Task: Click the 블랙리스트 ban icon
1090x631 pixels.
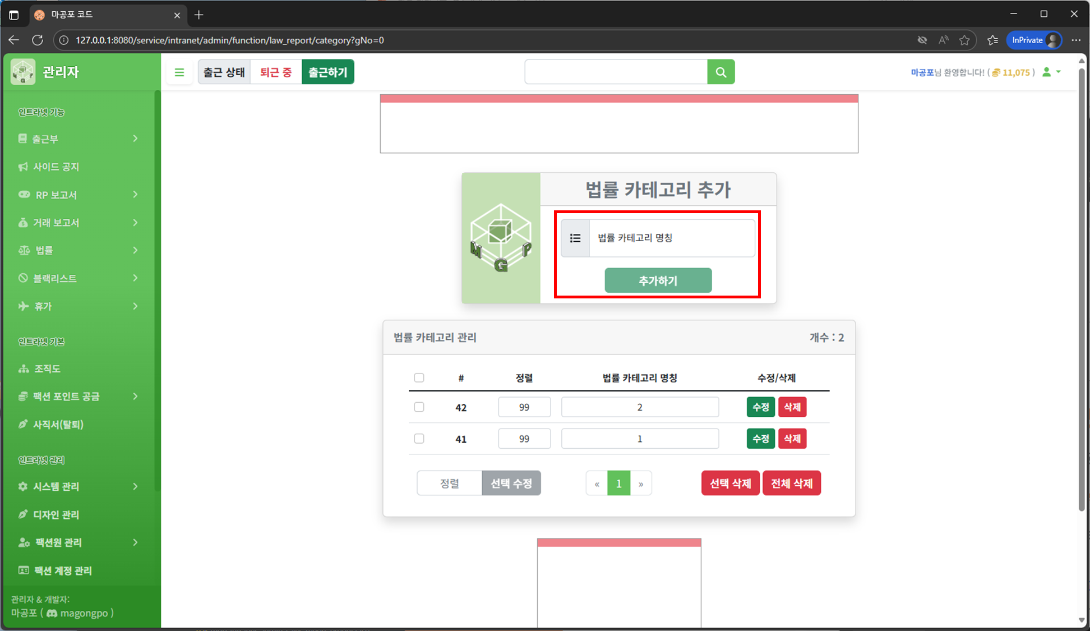Action: click(x=23, y=278)
